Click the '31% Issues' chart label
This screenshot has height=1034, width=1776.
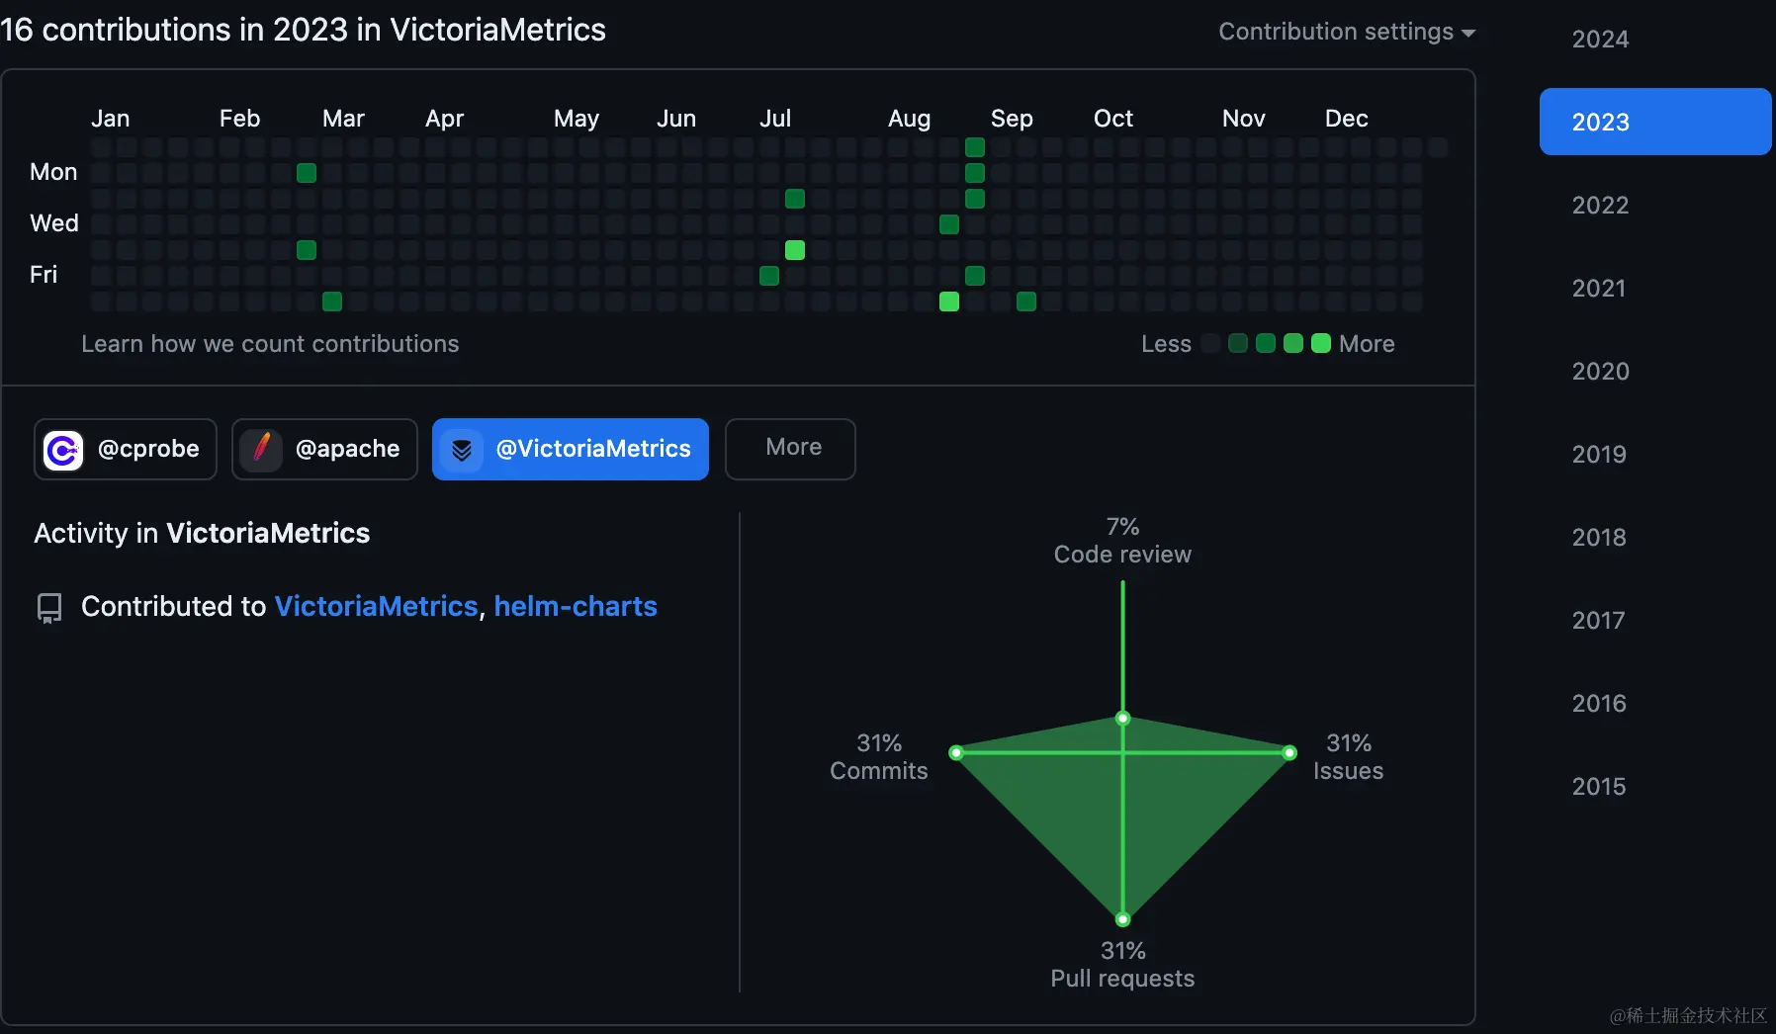(1349, 757)
